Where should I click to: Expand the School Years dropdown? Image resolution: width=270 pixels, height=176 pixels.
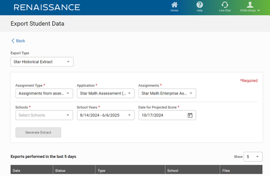(x=106, y=115)
